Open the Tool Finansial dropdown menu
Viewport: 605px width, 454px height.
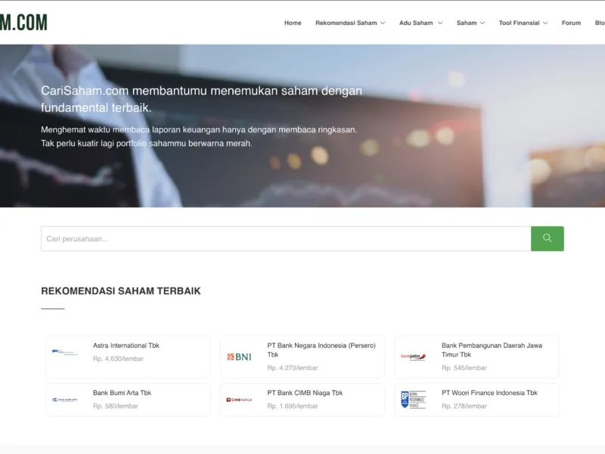(x=523, y=23)
